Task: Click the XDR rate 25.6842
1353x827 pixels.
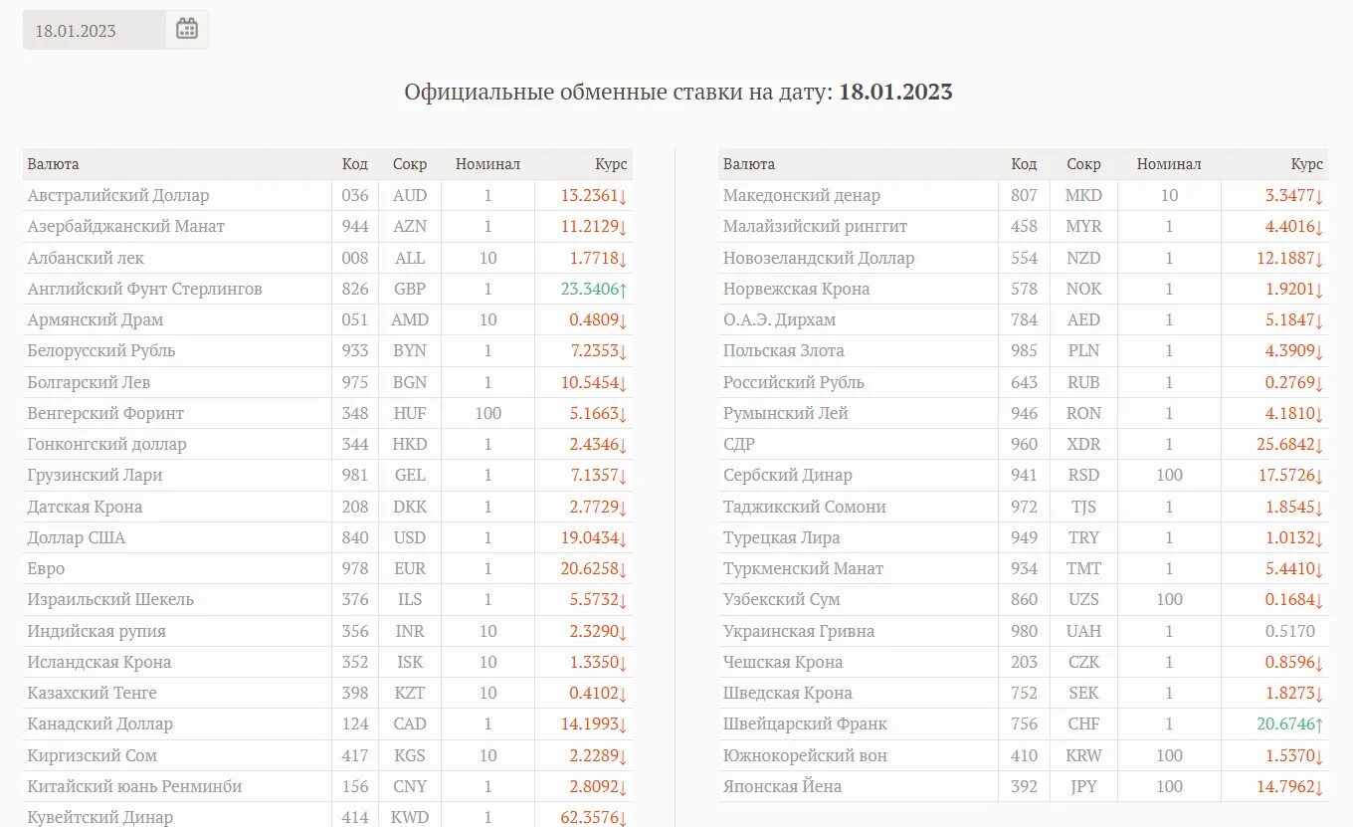Action: [x=1290, y=445]
